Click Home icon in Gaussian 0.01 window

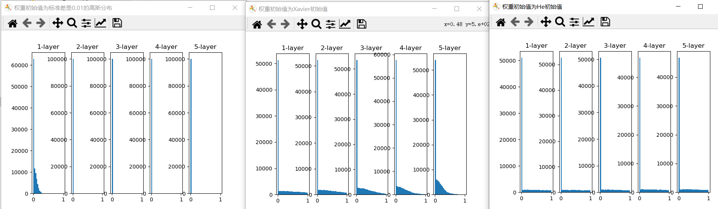coord(13,23)
